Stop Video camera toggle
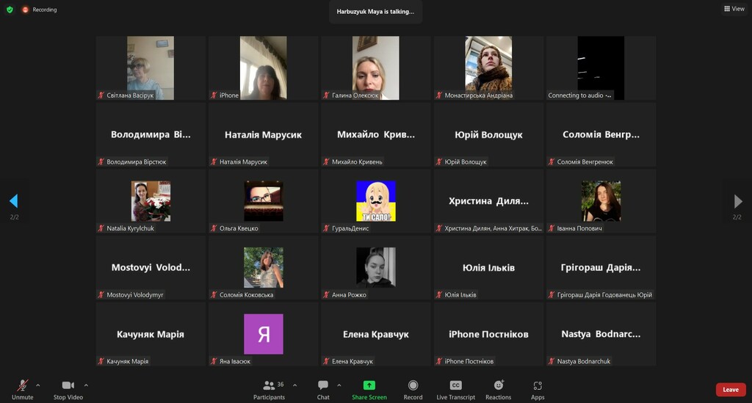Viewport: 752px width, 403px height. (68, 385)
